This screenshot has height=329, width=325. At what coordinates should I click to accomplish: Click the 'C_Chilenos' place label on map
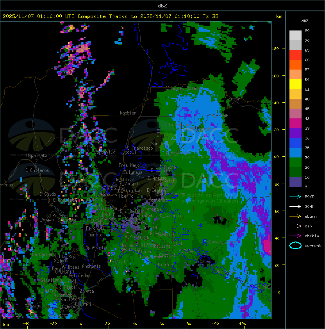(x=37, y=170)
